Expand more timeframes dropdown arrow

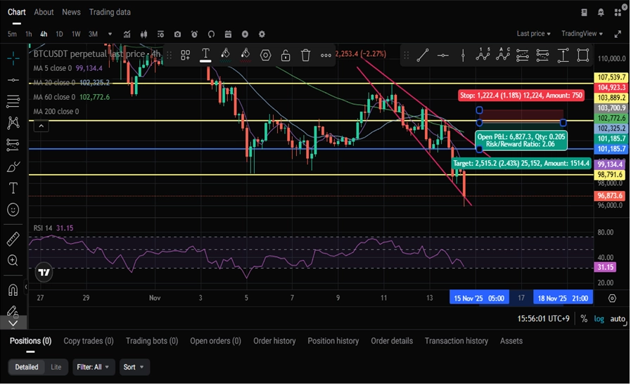pos(110,34)
